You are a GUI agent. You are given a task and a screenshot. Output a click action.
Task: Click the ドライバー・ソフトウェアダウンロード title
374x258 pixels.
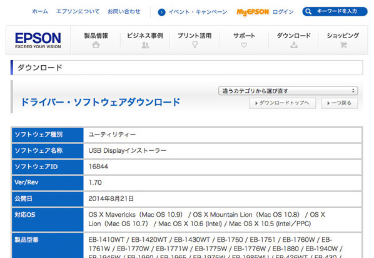[101, 102]
